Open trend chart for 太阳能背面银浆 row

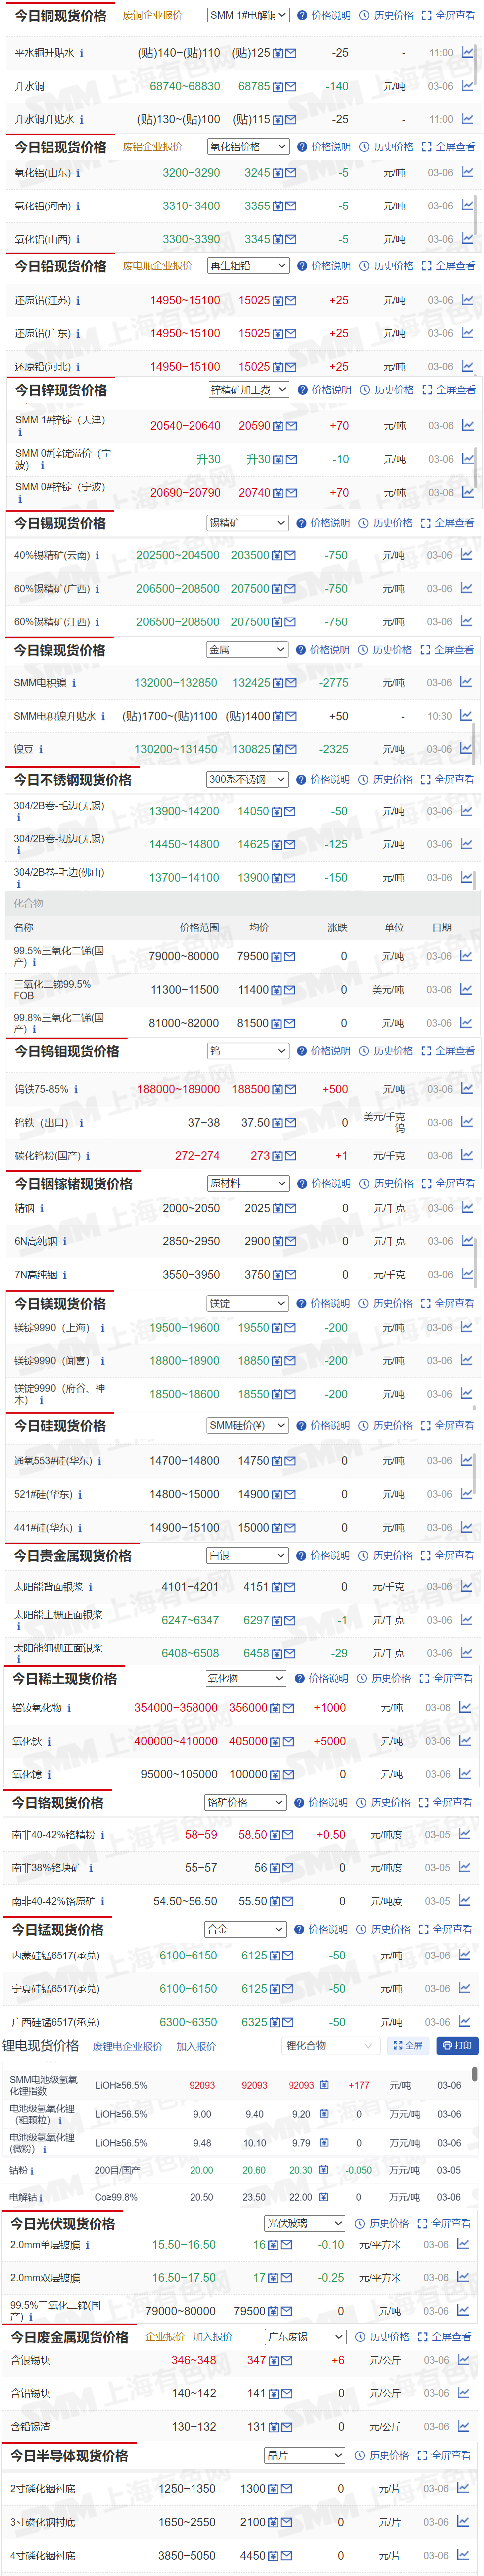pyautogui.click(x=466, y=1587)
